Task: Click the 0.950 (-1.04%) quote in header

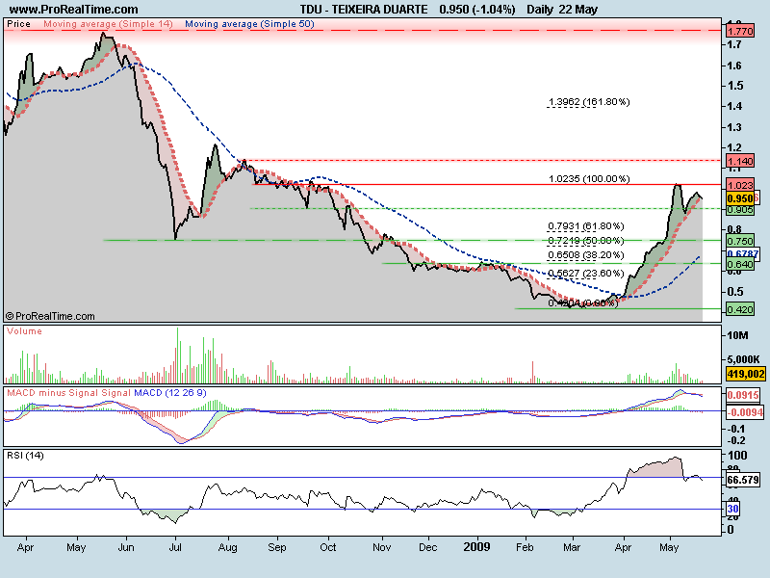Action: [476, 10]
